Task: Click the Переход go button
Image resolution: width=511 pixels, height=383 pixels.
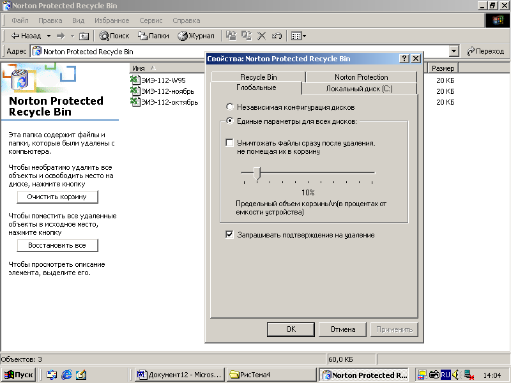Action: [485, 51]
